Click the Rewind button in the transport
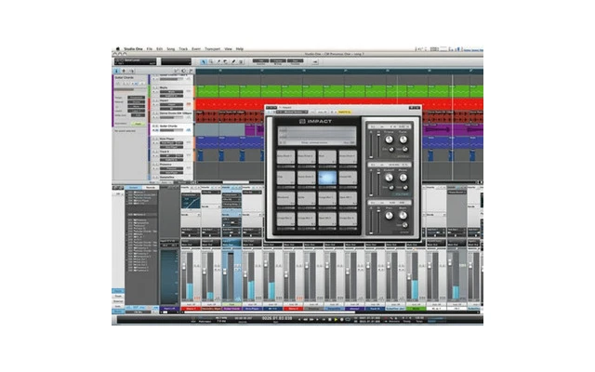This screenshot has height=372, width=595. (x=305, y=320)
